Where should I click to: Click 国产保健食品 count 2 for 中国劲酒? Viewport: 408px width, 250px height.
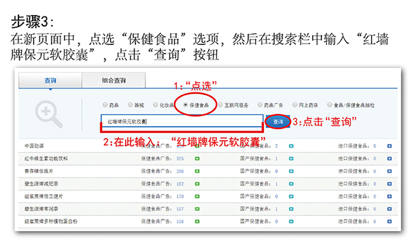[x=276, y=146]
